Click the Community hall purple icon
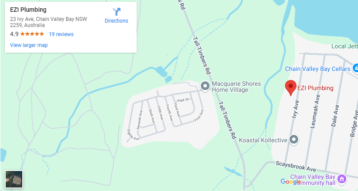This screenshot has width=358, height=191. 342,179
